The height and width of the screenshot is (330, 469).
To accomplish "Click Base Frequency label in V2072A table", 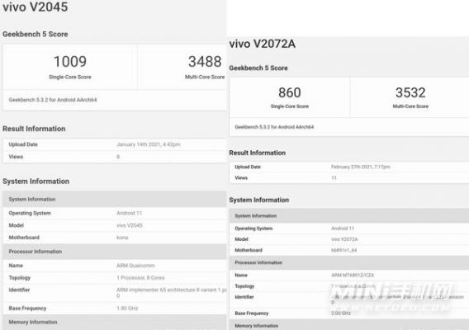I will [252, 313].
